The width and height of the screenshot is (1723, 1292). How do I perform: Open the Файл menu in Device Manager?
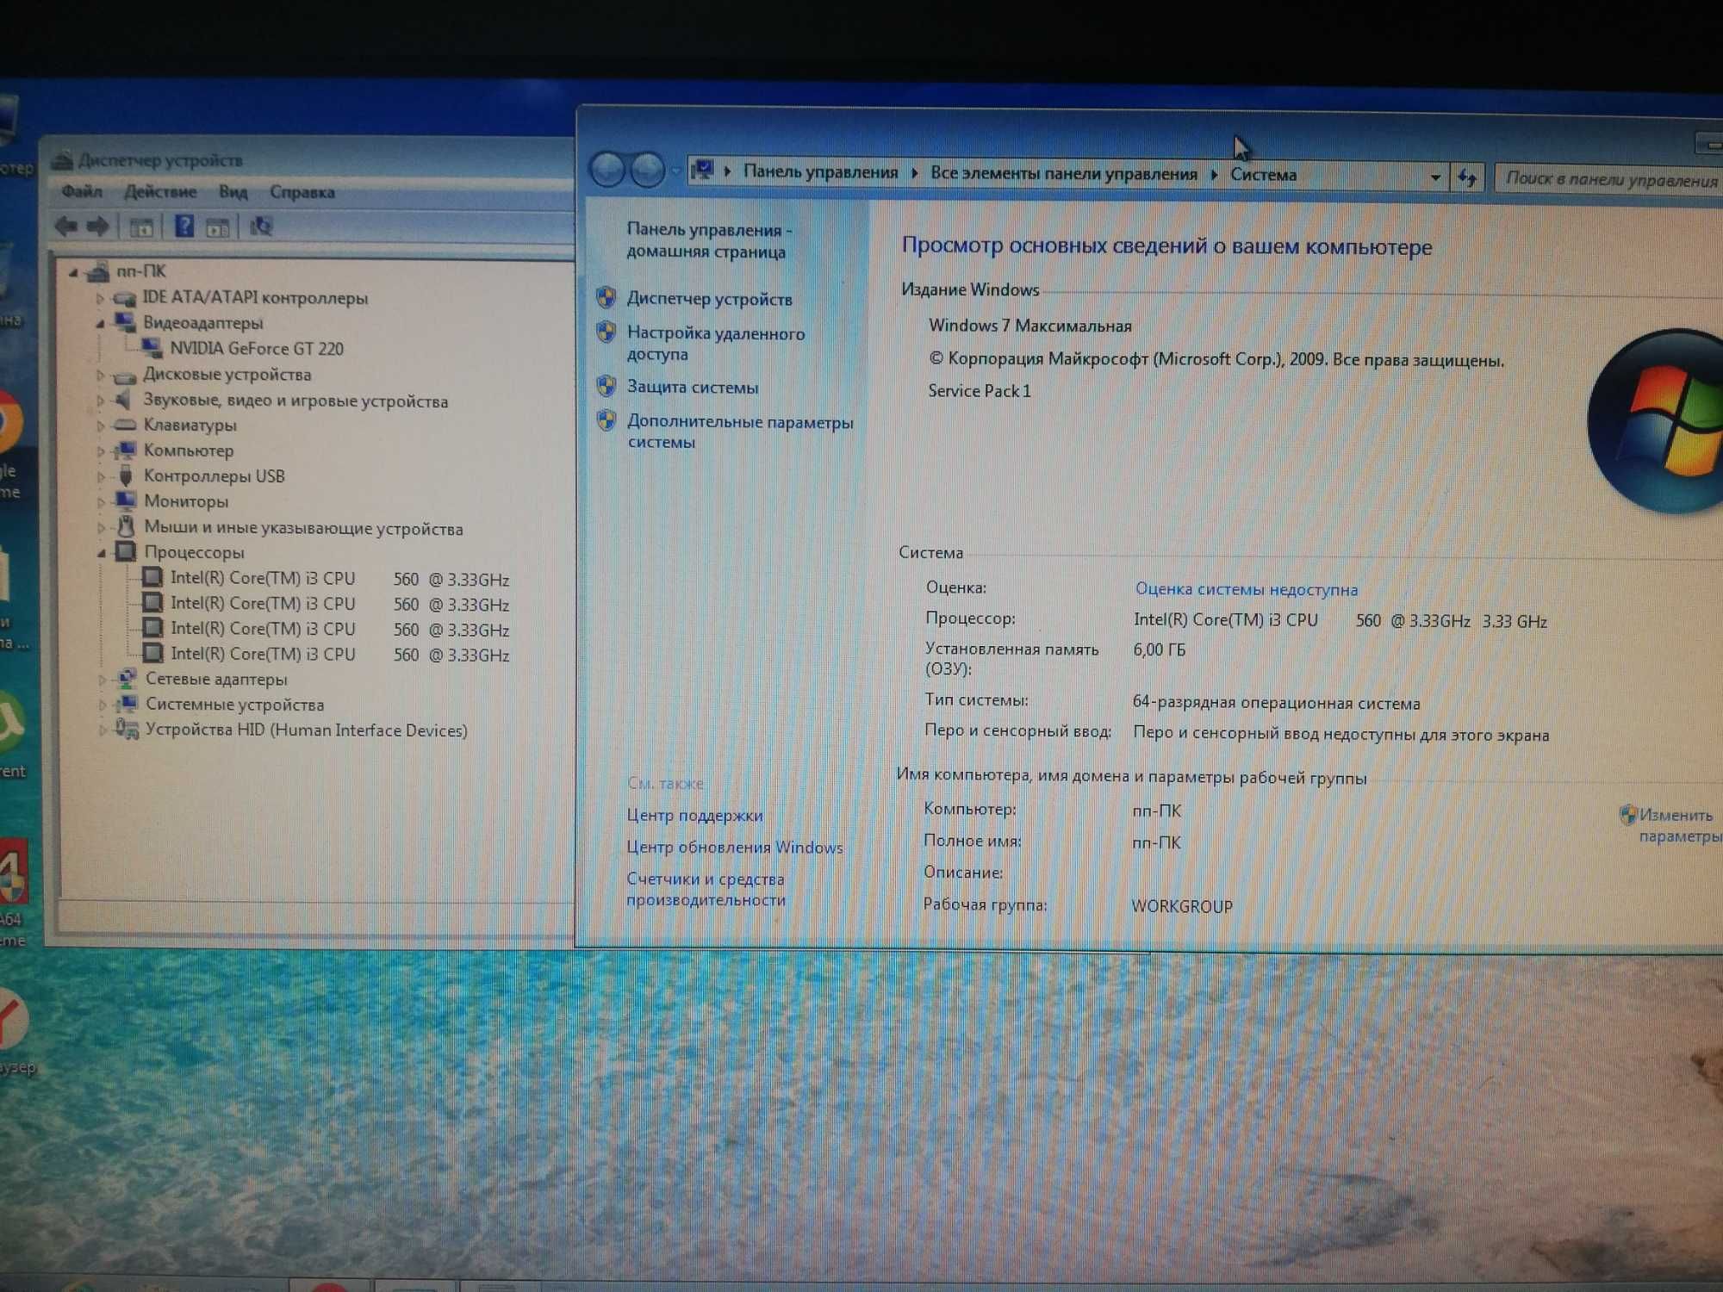point(82,191)
